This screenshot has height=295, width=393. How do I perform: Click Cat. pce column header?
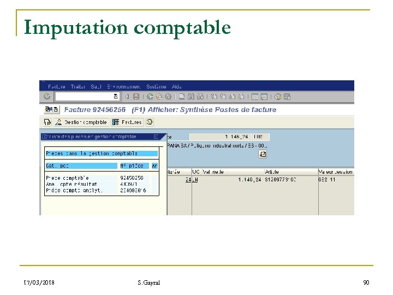pyautogui.click(x=81, y=166)
